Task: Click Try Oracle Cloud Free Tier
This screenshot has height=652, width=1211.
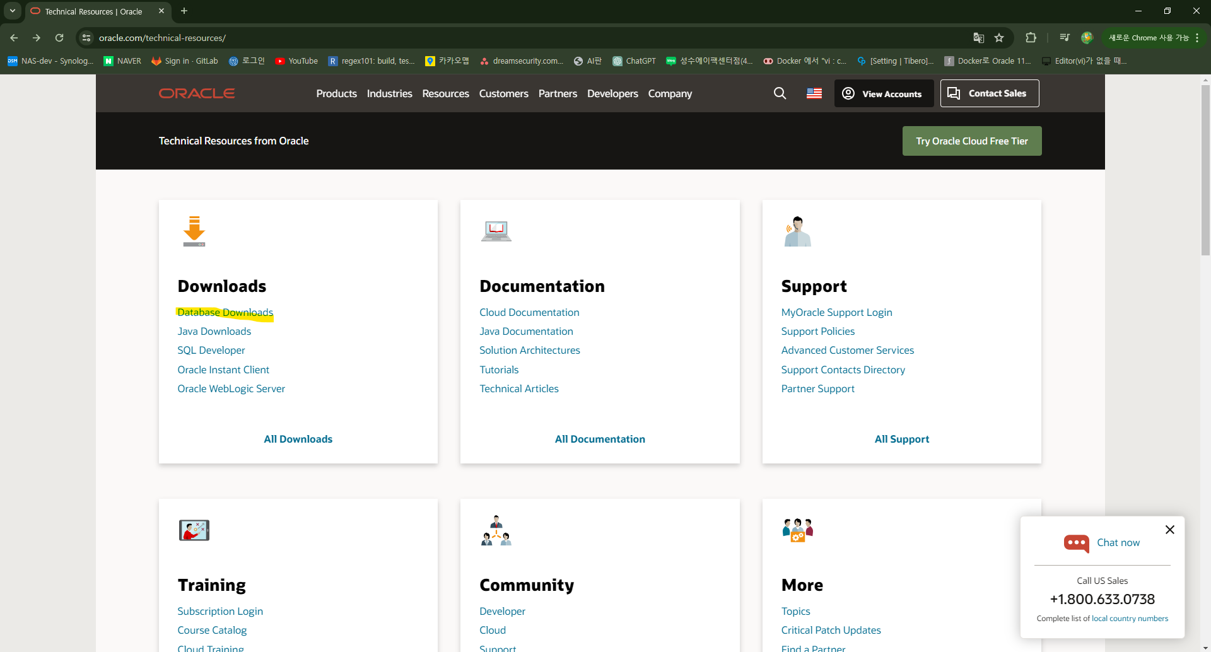Action: (972, 141)
